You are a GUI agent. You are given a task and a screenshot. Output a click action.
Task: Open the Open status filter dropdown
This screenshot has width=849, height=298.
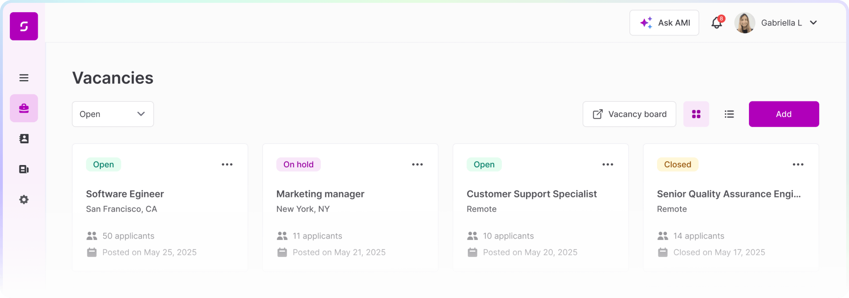113,114
